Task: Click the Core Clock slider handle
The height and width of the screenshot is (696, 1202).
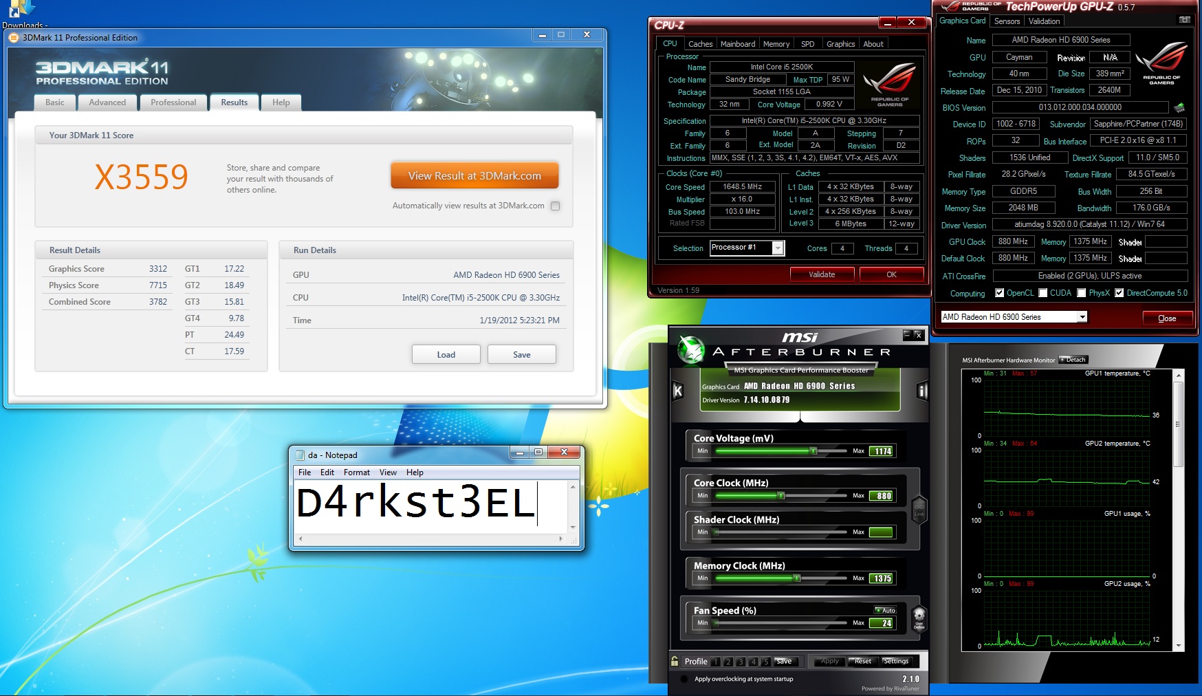Action: 781,495
